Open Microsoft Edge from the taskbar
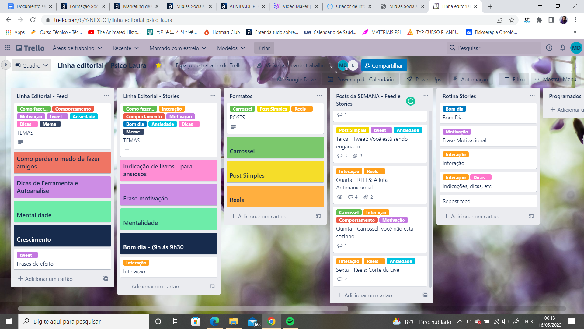Viewport: 584px width, 329px height. tap(214, 321)
